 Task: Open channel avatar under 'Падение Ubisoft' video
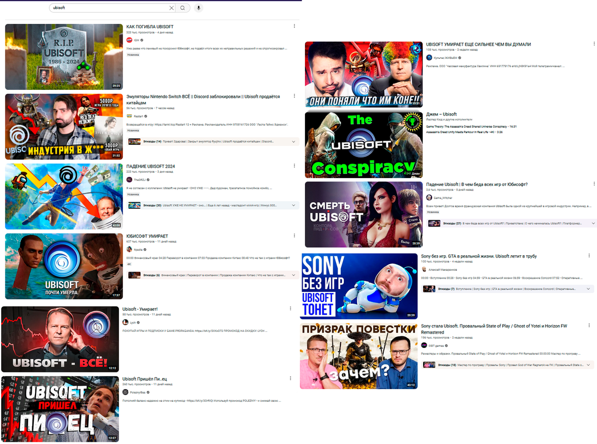(x=429, y=198)
